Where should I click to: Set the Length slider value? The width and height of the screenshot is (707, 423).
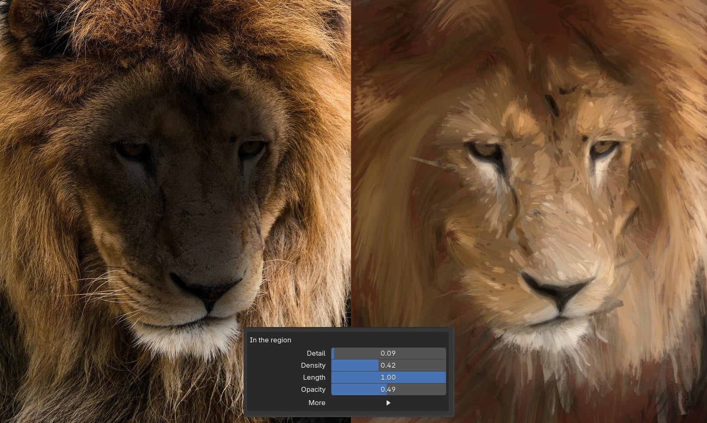tap(388, 377)
